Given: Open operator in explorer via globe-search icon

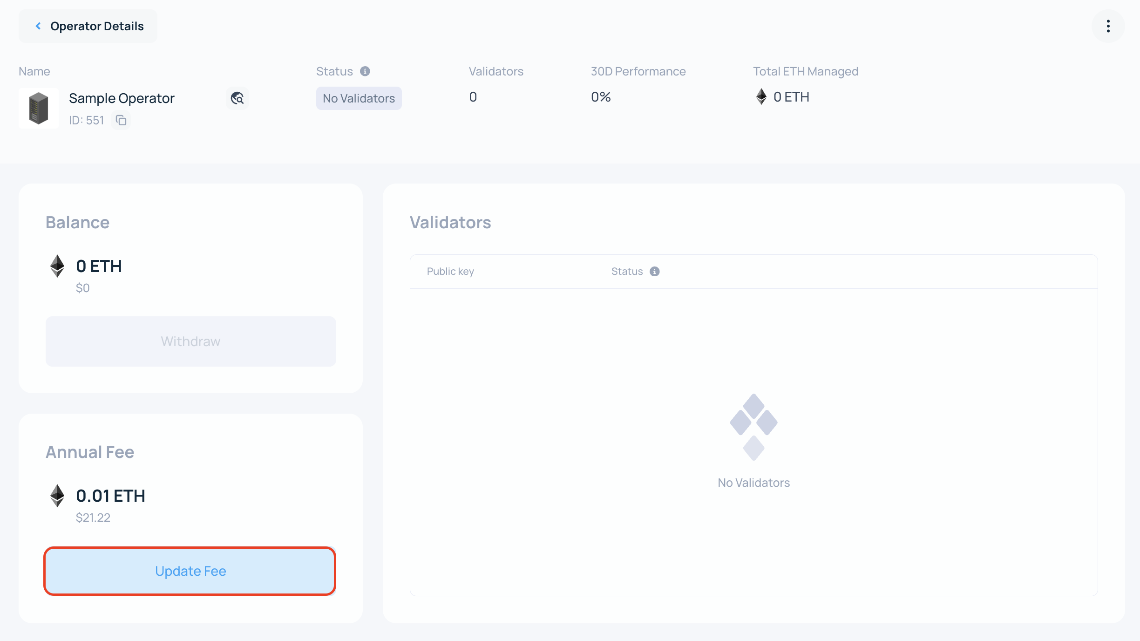Looking at the screenshot, I should (237, 98).
